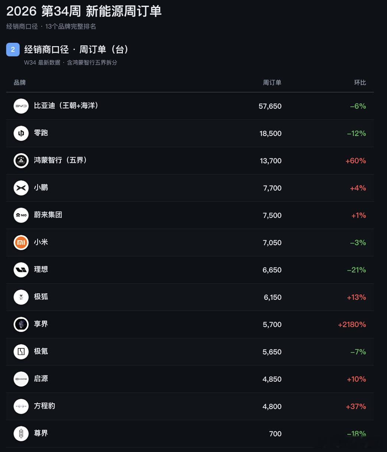Click the 方程豹 brand logo

point(21,406)
